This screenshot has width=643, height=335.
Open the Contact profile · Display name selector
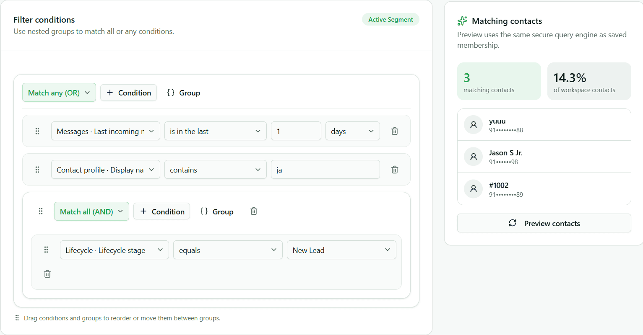pyautogui.click(x=106, y=170)
